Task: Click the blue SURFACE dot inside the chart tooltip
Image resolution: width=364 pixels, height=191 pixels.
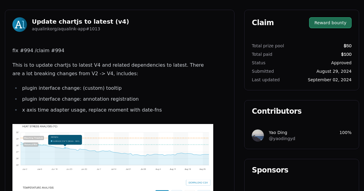Action: point(52,141)
